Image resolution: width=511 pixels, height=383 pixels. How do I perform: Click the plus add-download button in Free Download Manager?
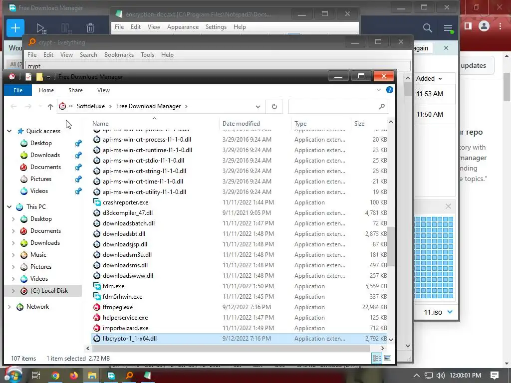pos(15,28)
